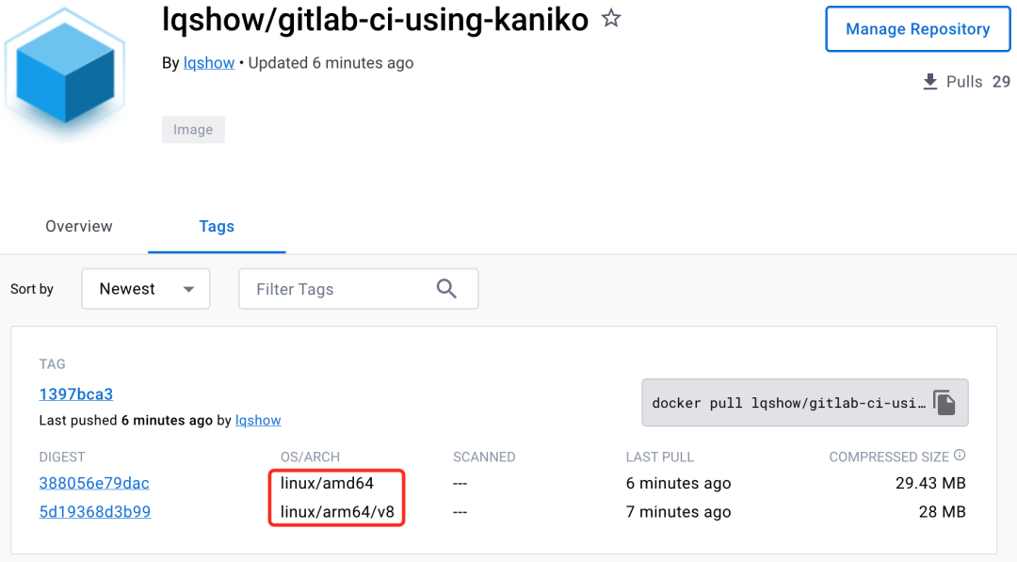
Task: Click the linux/arm64/v8 architecture entry
Action: pos(334,512)
